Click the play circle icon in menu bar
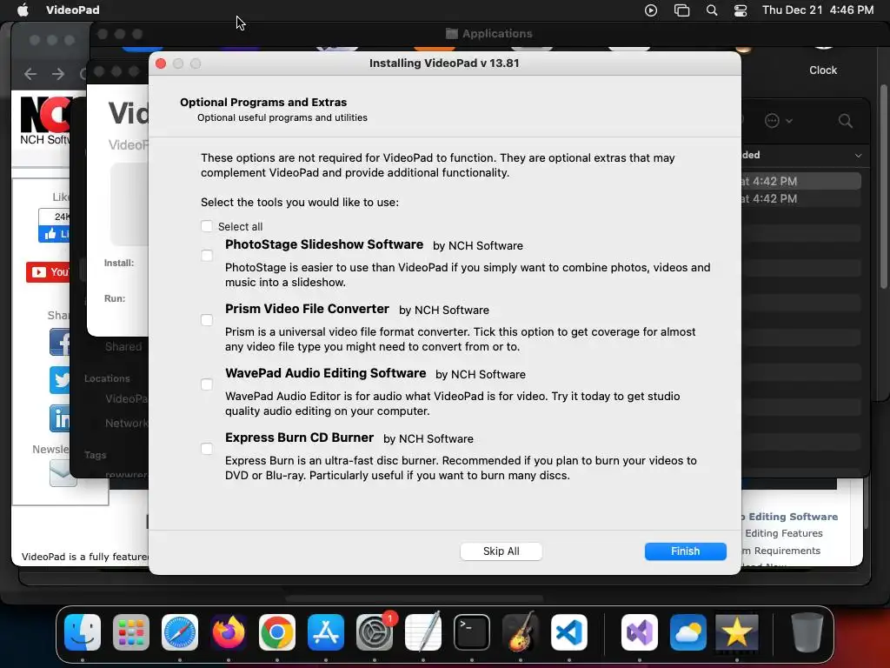The height and width of the screenshot is (668, 890). click(x=651, y=10)
